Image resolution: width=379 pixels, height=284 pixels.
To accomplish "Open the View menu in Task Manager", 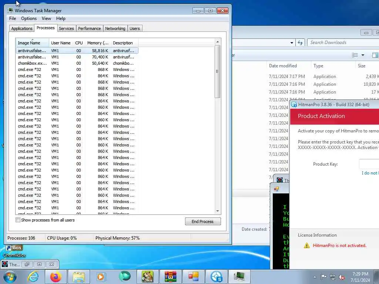I will 46,18.
